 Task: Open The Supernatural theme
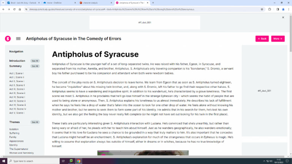[19, 149]
